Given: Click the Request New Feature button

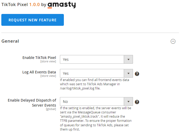Looking at the screenshot, I should (x=33, y=20).
